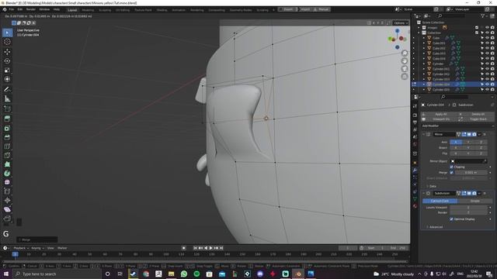Select the Shrink/Fatten tool

click(x=7, y=200)
